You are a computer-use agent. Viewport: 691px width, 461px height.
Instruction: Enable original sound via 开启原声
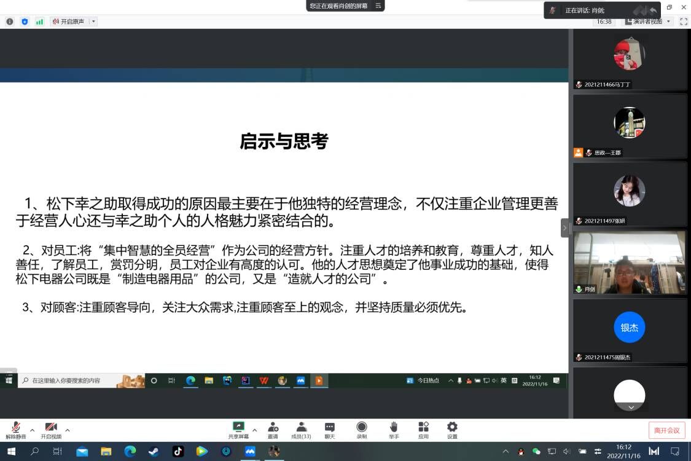pos(69,22)
